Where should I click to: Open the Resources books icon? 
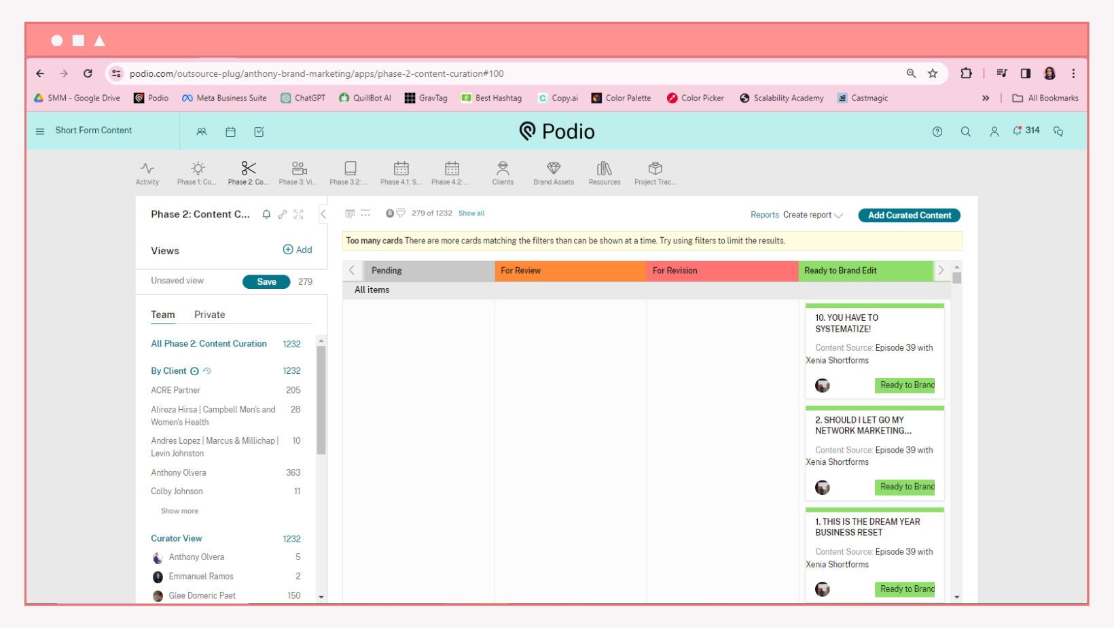point(605,173)
